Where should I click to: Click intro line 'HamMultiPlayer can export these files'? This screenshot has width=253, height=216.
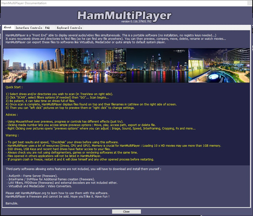click(x=86, y=42)
